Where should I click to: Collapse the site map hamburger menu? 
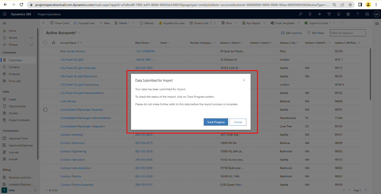4,23
